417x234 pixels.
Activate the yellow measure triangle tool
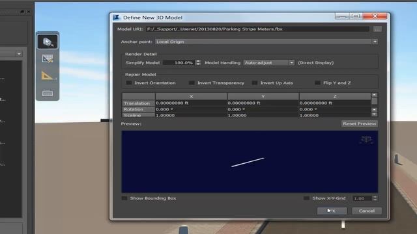pyautogui.click(x=48, y=76)
